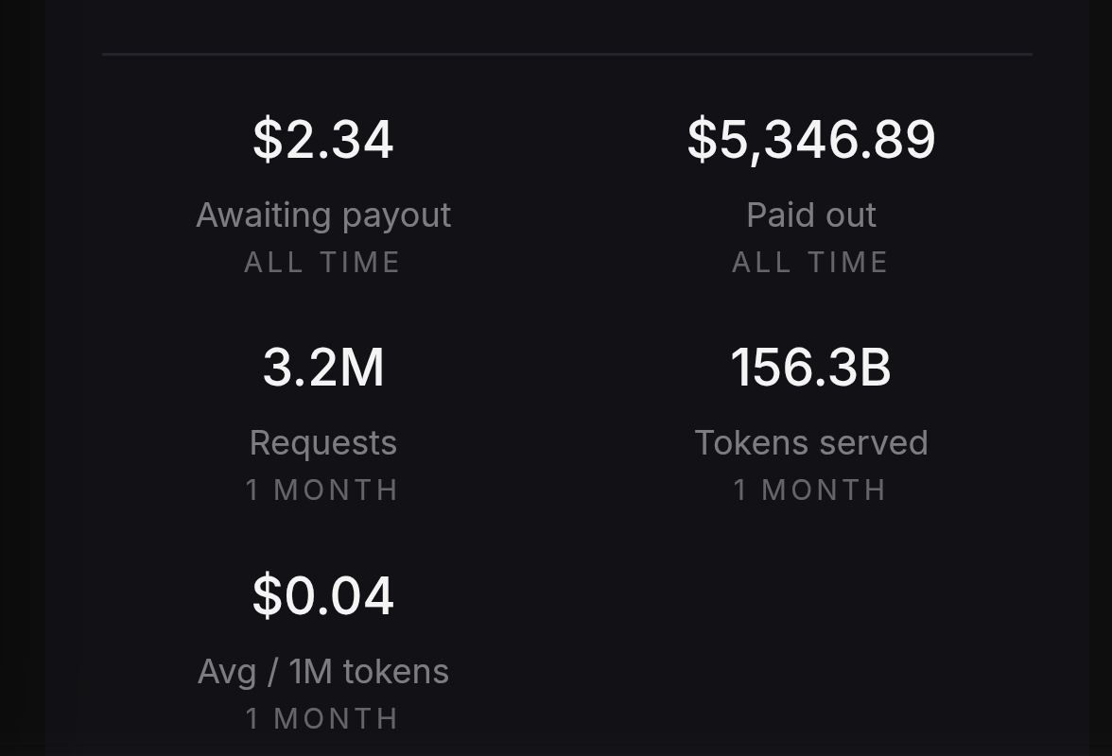Screen dimensions: 1112x756
Task: Click 1 MONTH under Requests
Action: tap(322, 490)
